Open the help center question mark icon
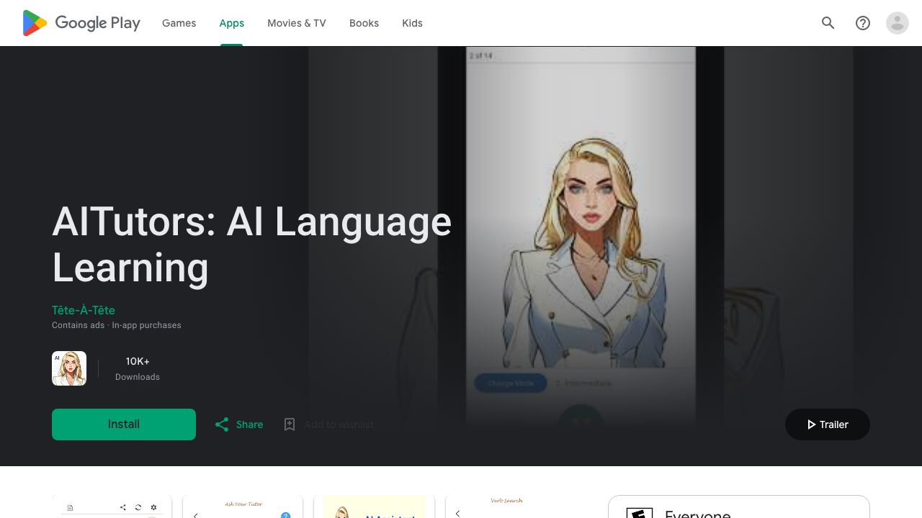Viewport: 922px width, 518px height. [x=863, y=23]
